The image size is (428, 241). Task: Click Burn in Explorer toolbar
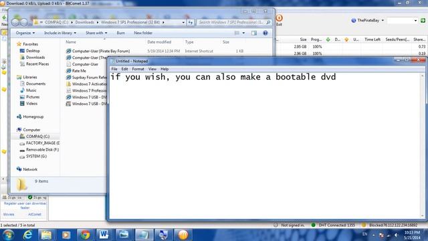(120, 33)
